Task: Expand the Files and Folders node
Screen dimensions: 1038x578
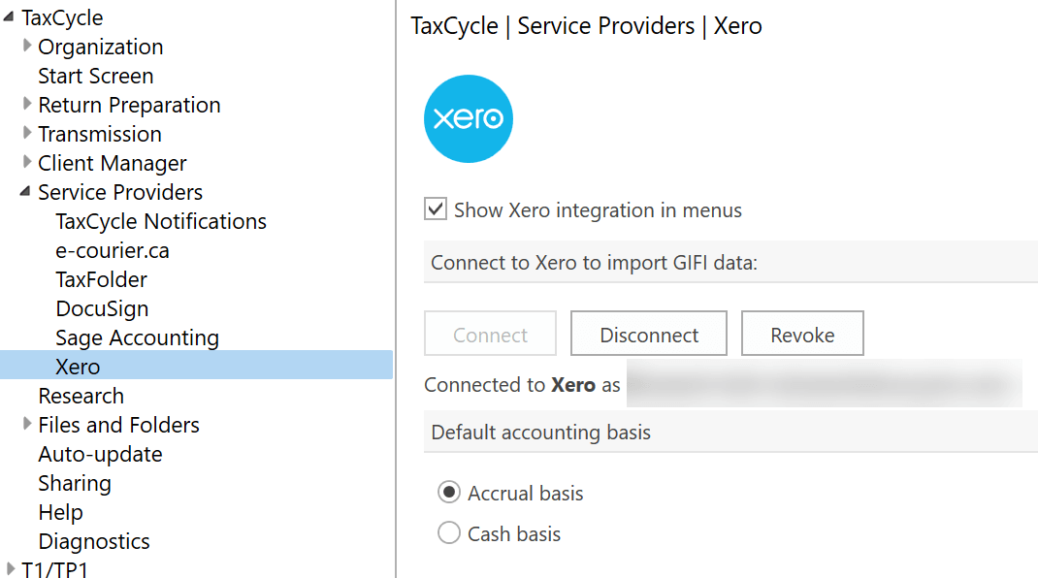Action: coord(26,424)
